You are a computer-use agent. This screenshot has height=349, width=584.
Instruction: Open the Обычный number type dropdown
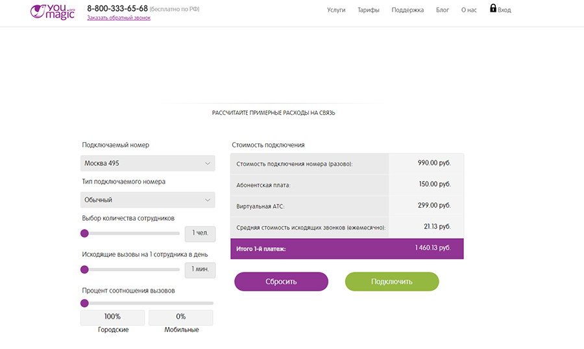coord(148,200)
